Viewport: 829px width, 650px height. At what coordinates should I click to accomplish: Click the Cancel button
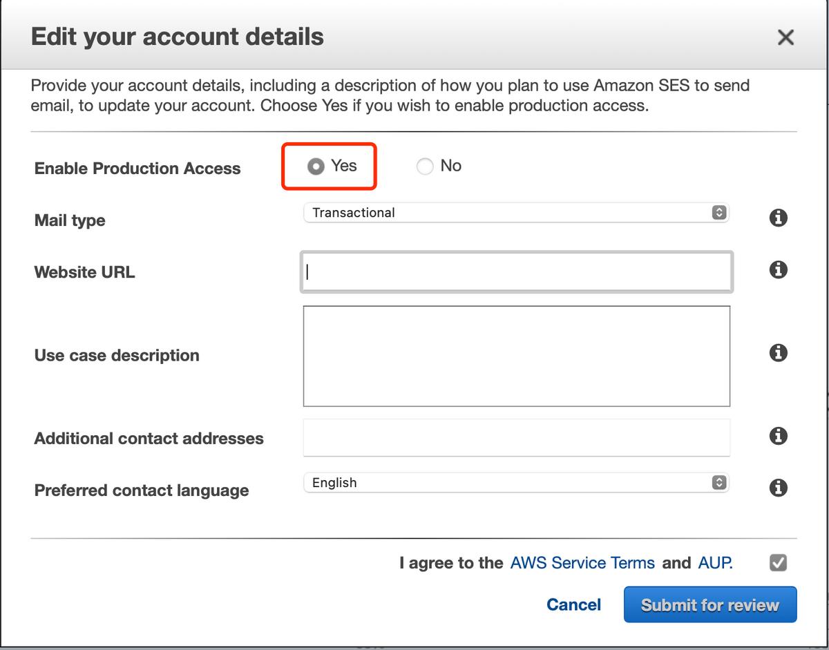573,605
